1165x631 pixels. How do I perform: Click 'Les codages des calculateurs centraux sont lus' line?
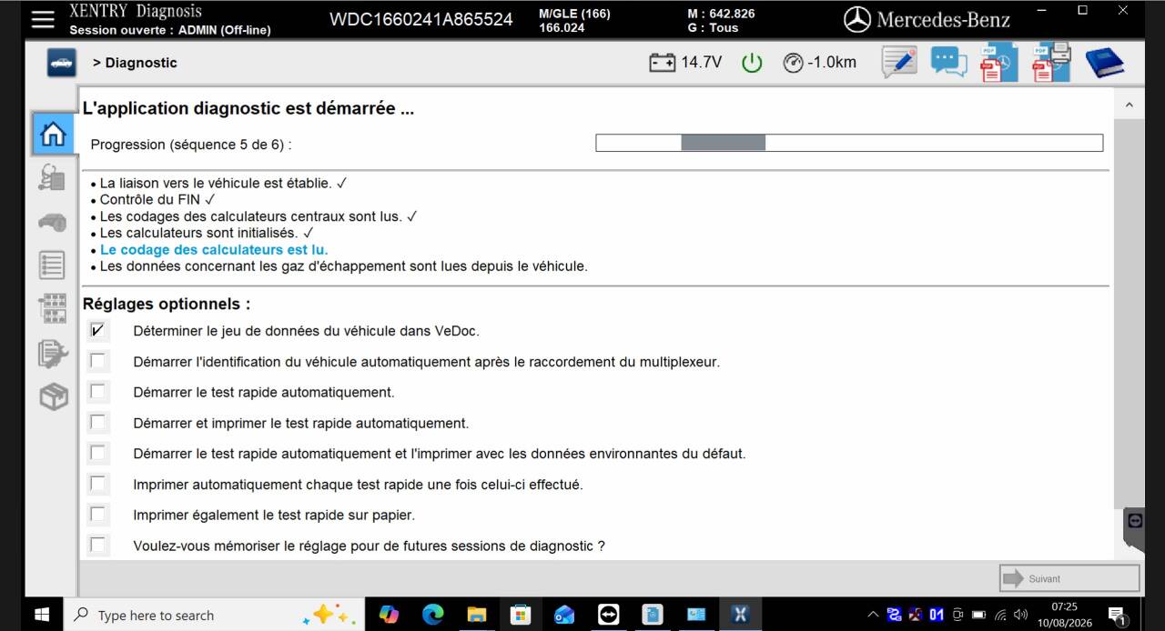point(258,216)
